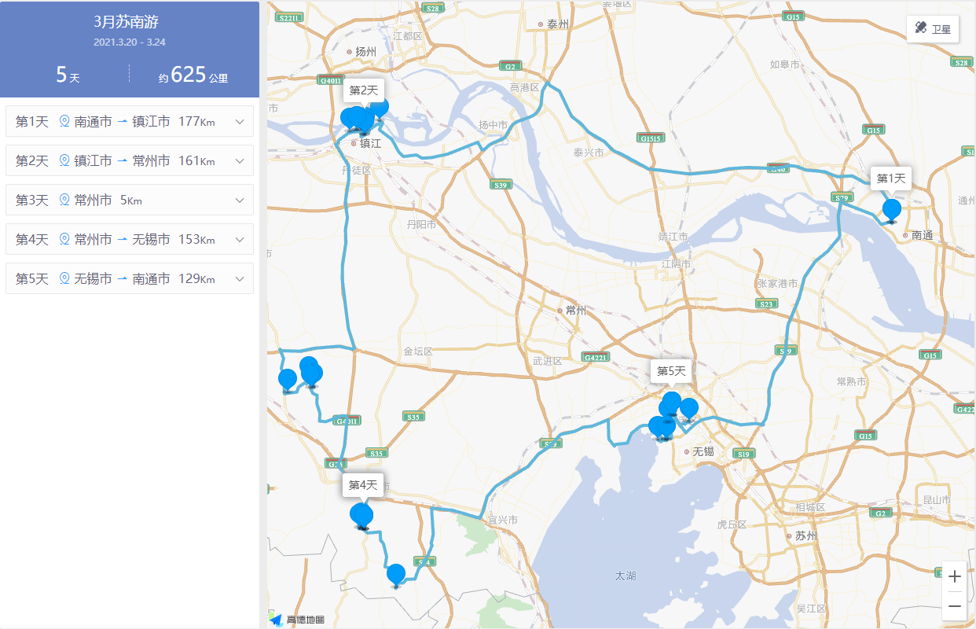Expand the 第2天 itinerary chevron
The image size is (976, 629).
(240, 161)
